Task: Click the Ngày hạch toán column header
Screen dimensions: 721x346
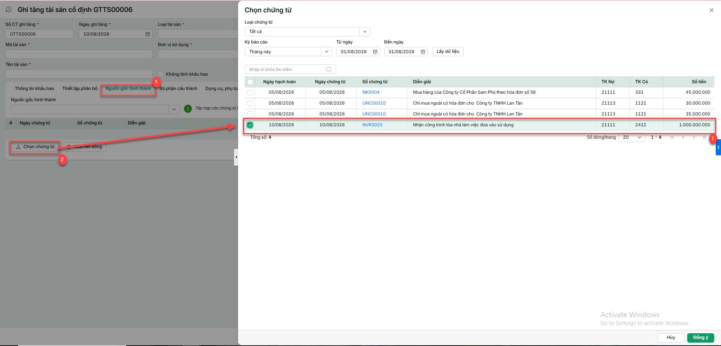Action: tap(279, 82)
